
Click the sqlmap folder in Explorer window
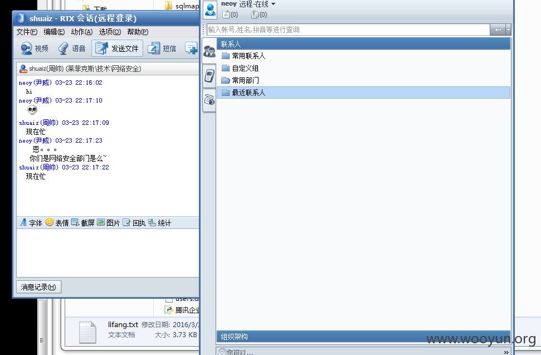[182, 6]
